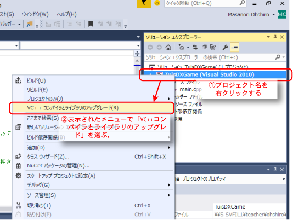Open the プロジェクトのみ(J) submenu
Viewport: 293px width, 220px height.
pyautogui.click(x=45, y=99)
